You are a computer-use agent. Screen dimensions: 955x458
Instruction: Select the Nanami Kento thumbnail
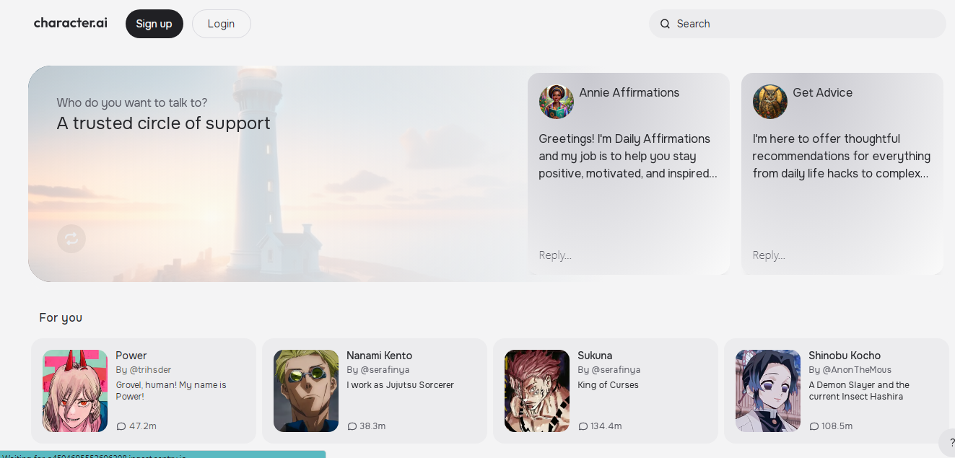point(306,391)
